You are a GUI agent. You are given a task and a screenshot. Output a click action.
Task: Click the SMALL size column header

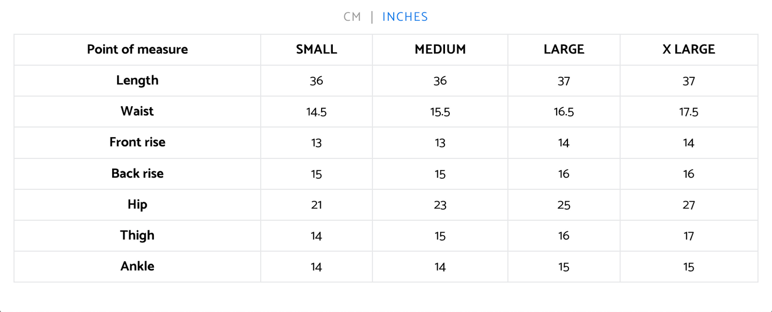click(x=316, y=50)
